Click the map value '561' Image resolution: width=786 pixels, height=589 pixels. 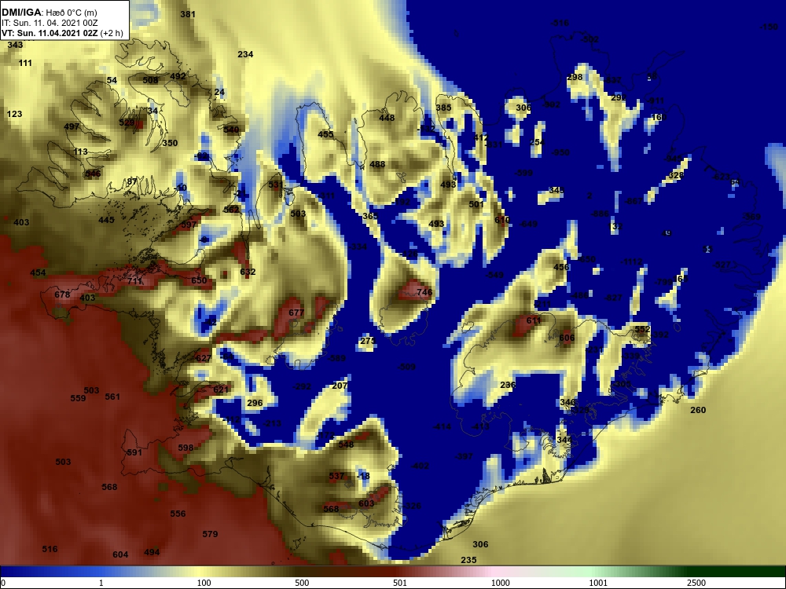[112, 397]
